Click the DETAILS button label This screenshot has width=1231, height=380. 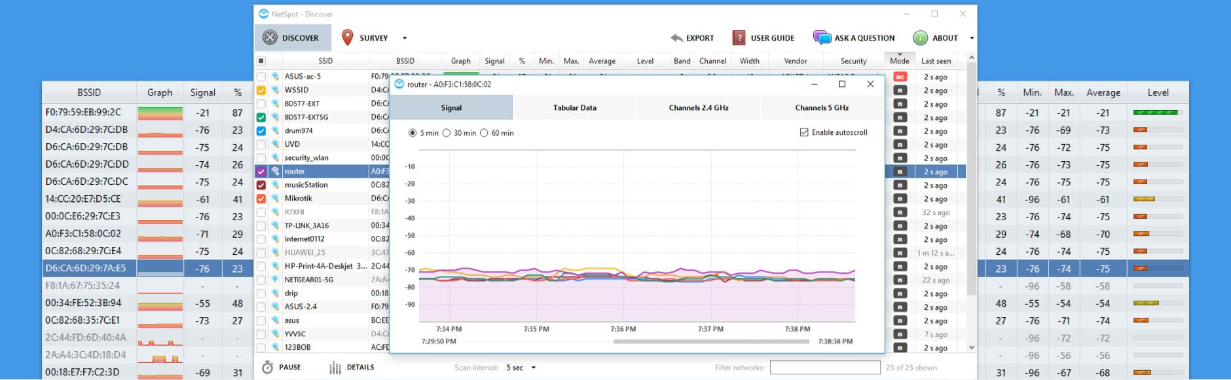(361, 368)
